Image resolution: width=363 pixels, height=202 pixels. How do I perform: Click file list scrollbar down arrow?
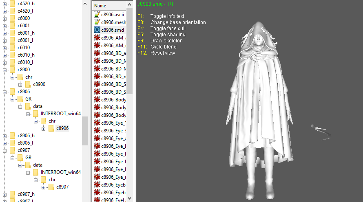[x=129, y=198]
